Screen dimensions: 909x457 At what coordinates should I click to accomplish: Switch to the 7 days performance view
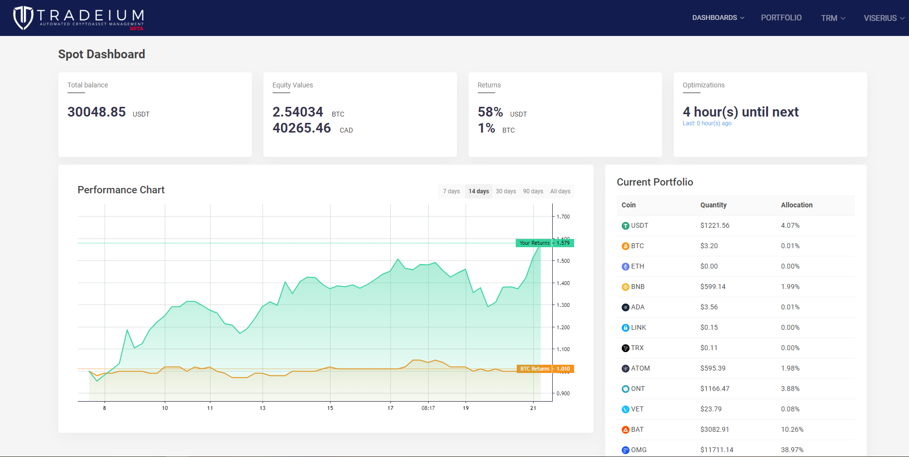coord(451,191)
